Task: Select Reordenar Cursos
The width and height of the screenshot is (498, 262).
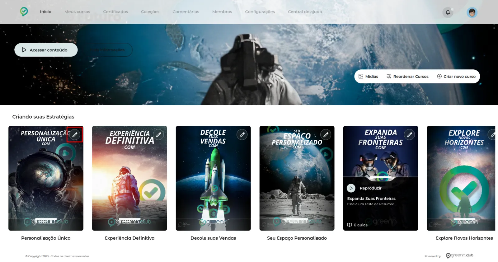Action: point(407,77)
